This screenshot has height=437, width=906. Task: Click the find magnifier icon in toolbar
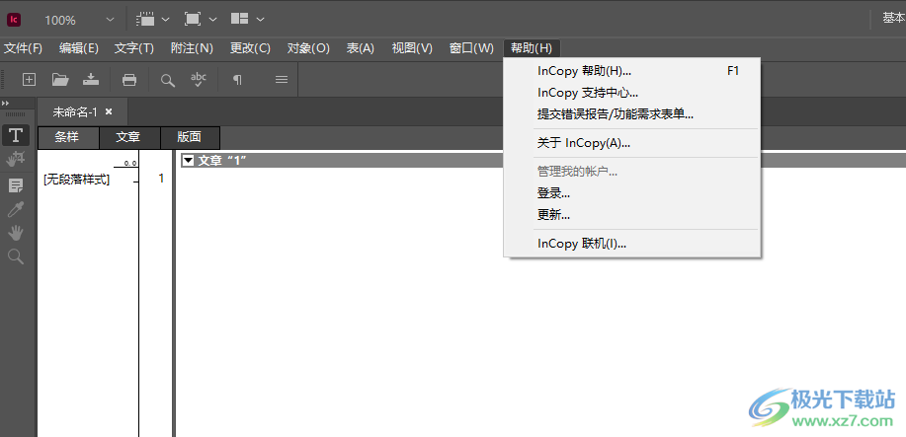pyautogui.click(x=168, y=80)
